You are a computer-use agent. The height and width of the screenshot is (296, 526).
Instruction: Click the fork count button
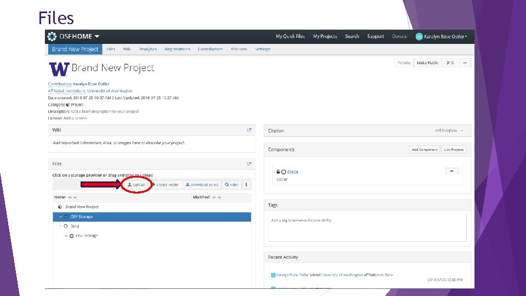tap(450, 62)
